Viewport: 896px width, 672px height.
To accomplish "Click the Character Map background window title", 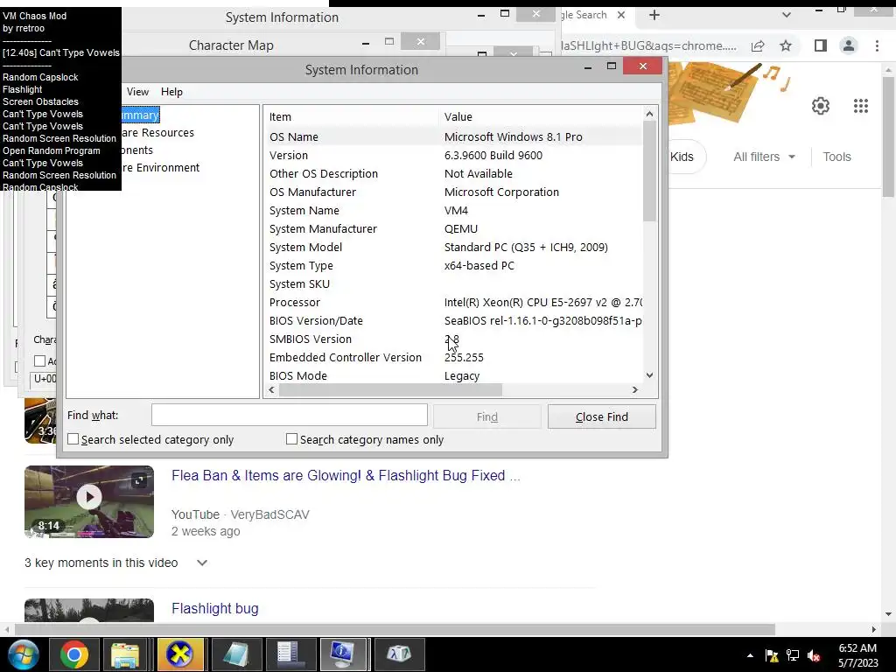I will (x=231, y=45).
